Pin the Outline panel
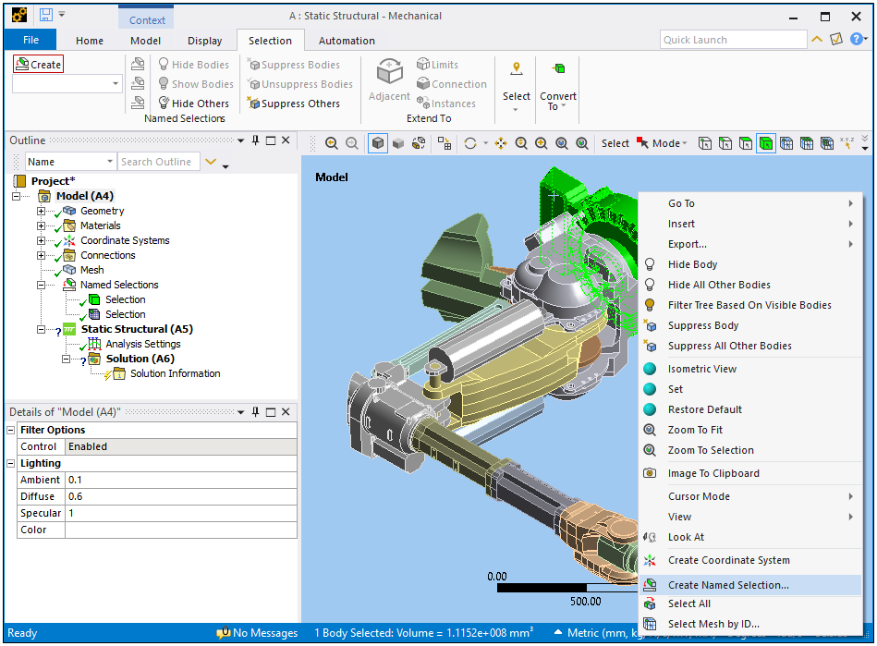Screen dimensions: 877x646 [x=255, y=140]
